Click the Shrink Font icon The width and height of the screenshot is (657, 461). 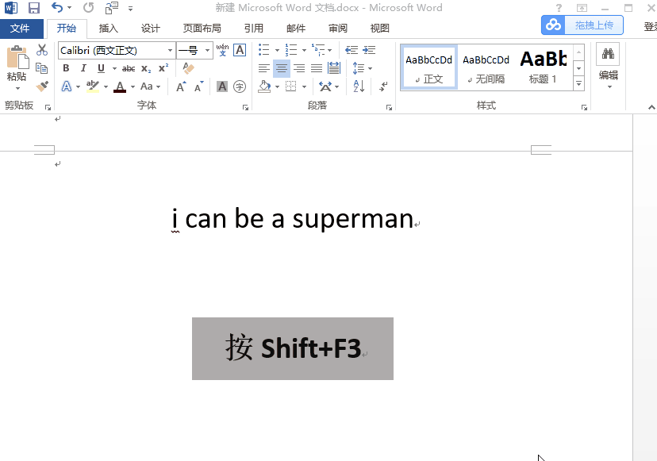(198, 86)
